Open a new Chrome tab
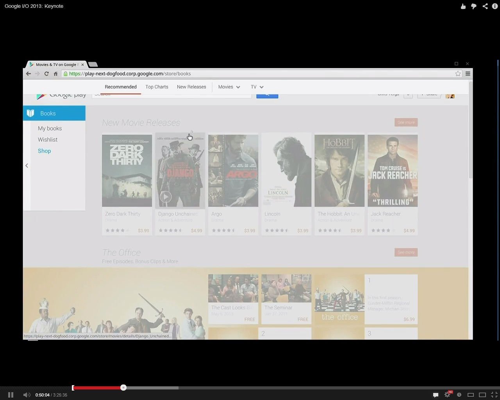 pyautogui.click(x=93, y=64)
